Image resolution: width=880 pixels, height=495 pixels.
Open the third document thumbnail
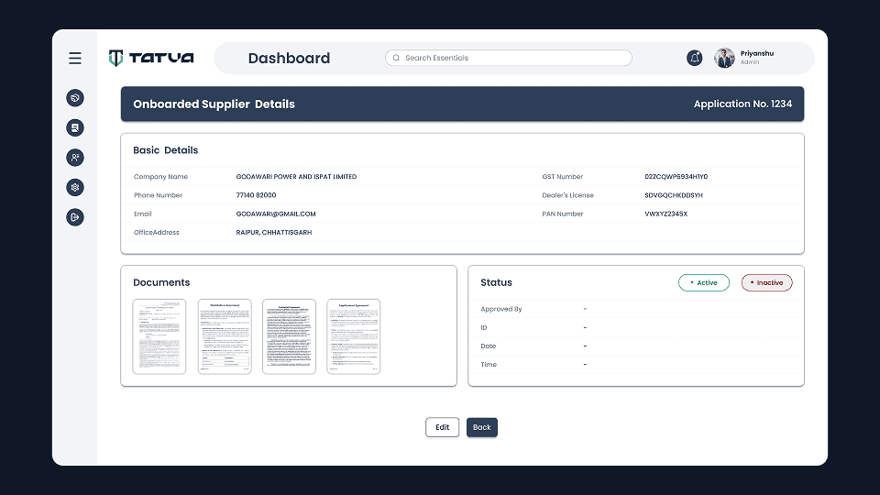[289, 336]
